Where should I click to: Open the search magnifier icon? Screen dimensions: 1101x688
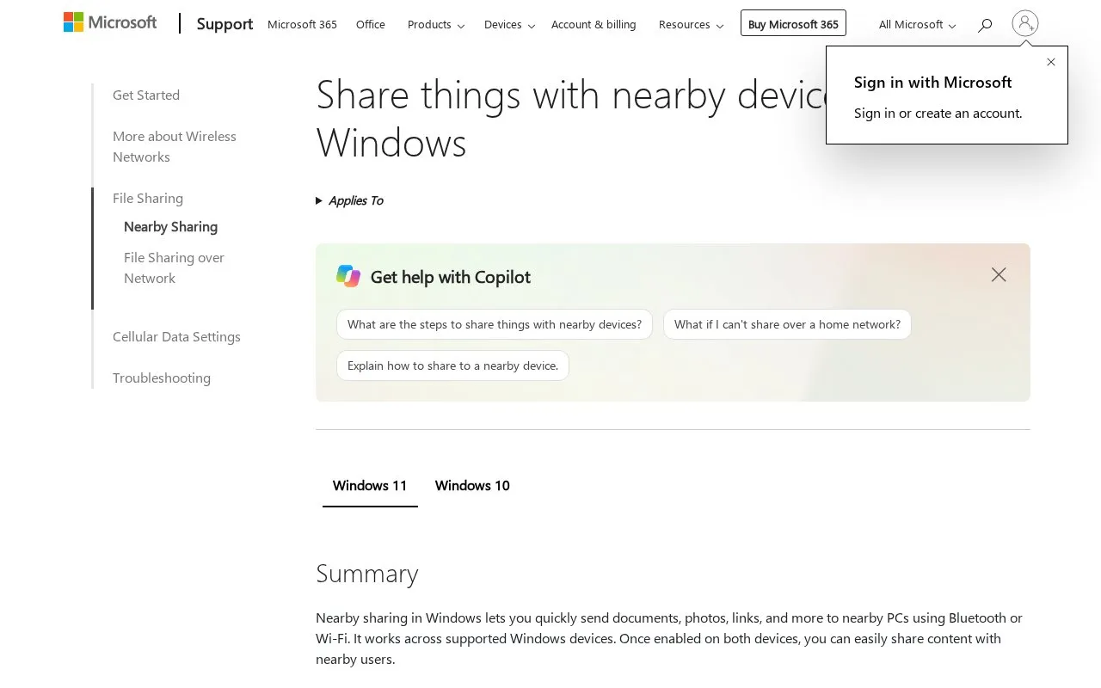985,25
